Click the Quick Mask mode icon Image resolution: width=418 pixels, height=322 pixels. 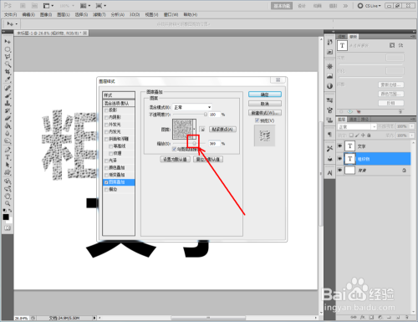click(8, 228)
